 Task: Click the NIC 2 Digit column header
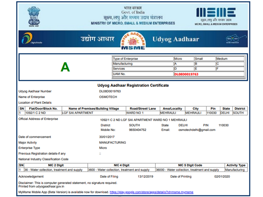pyautogui.click(x=56, y=165)
